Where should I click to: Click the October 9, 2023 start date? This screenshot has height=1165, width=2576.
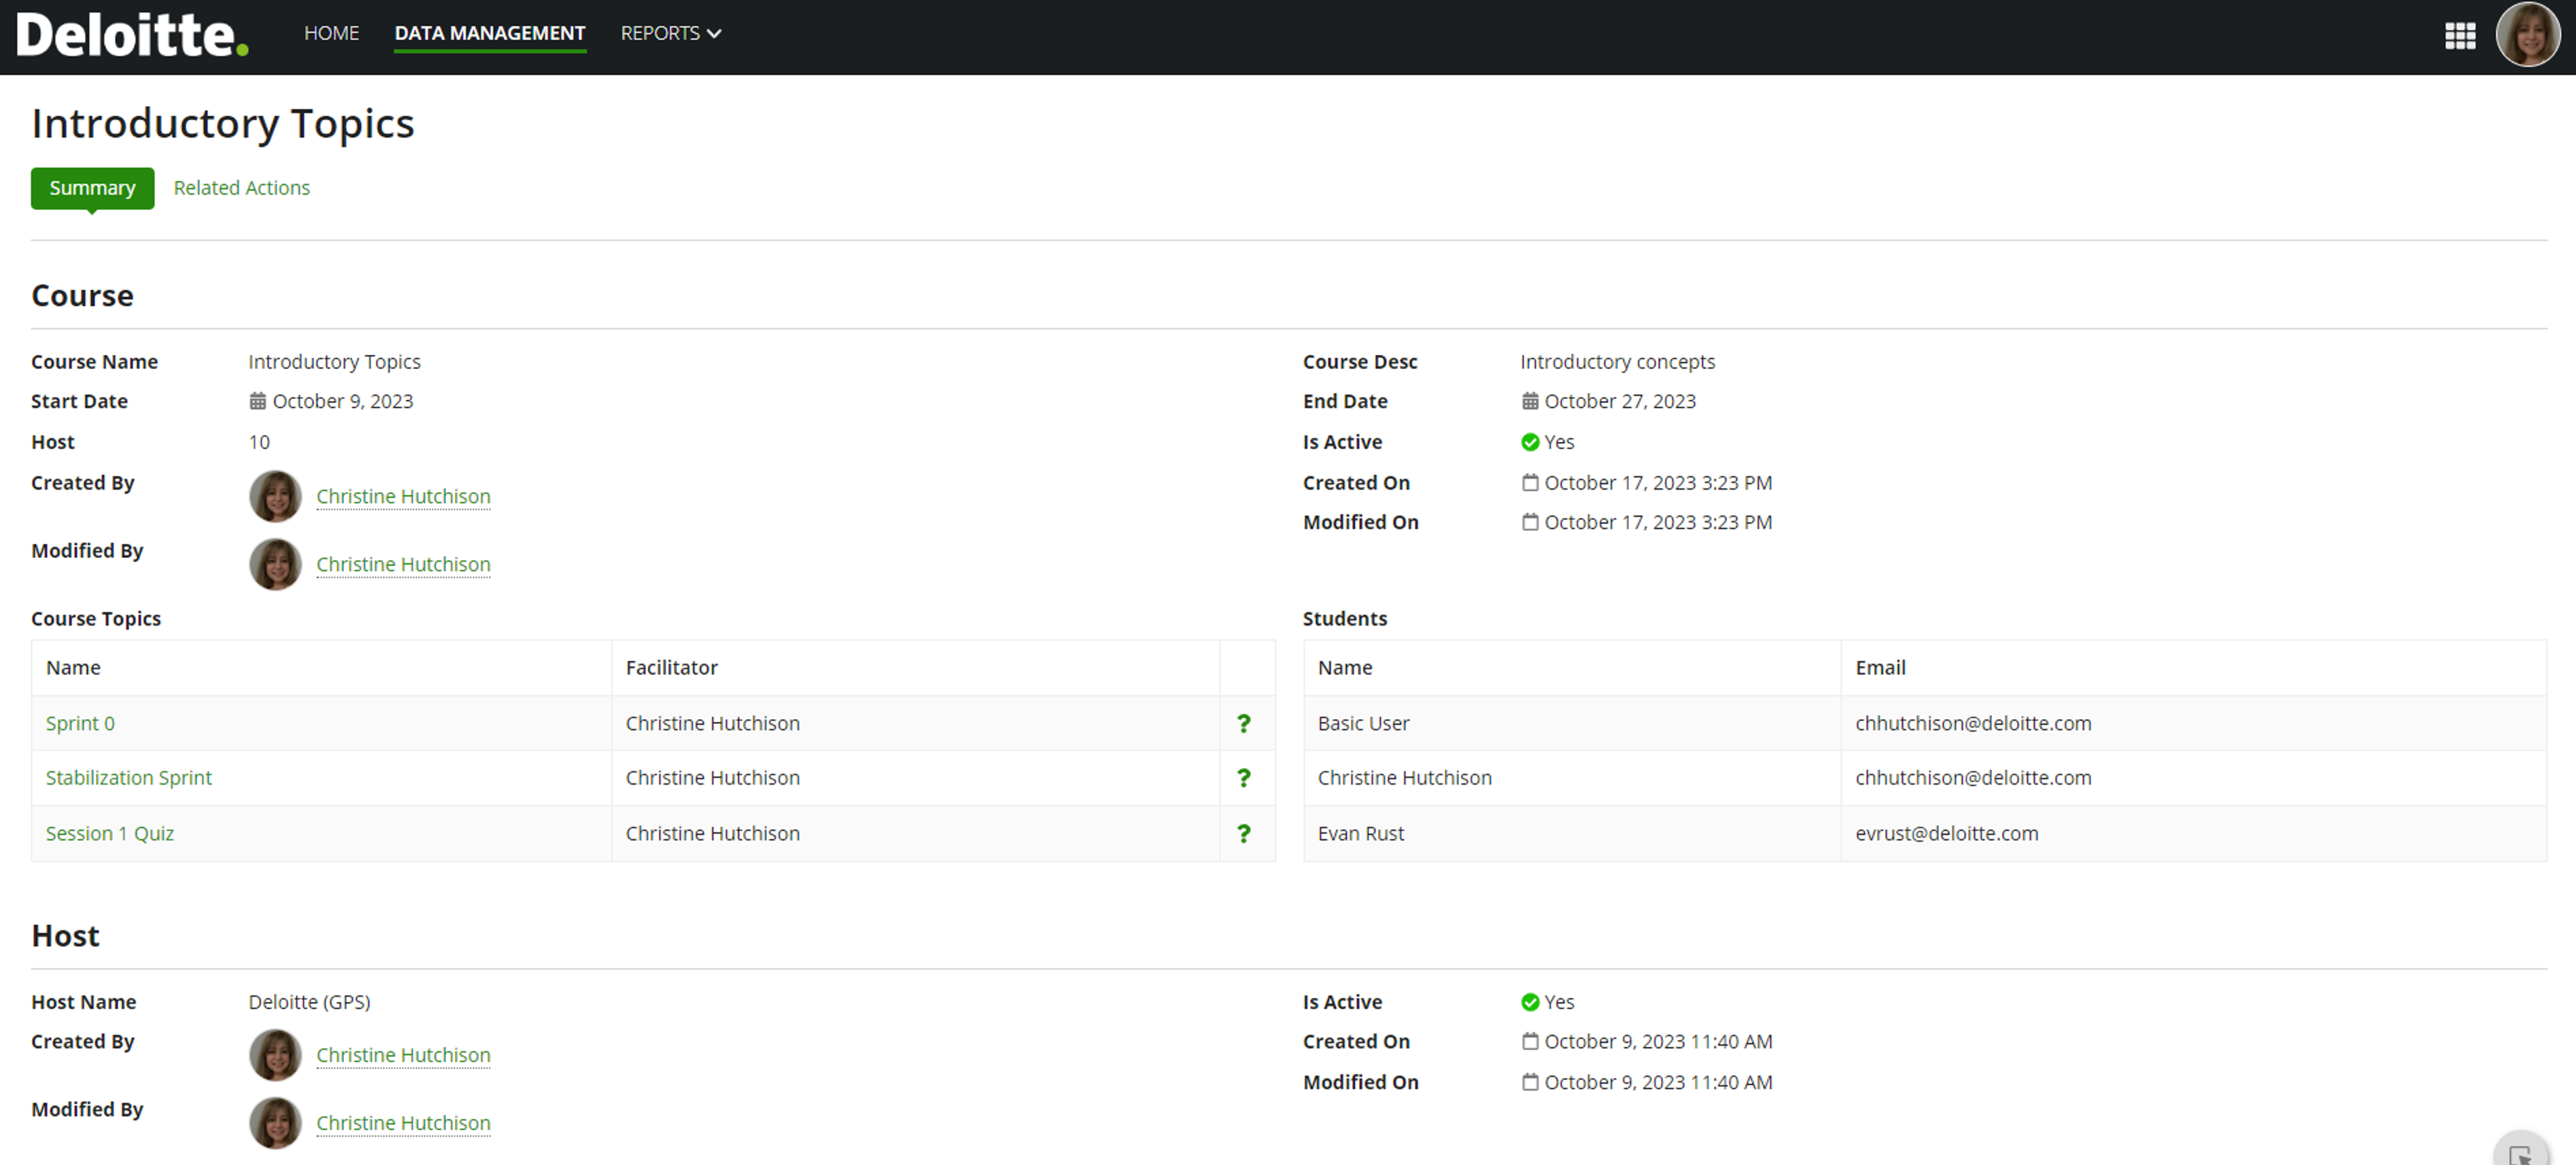coord(342,401)
